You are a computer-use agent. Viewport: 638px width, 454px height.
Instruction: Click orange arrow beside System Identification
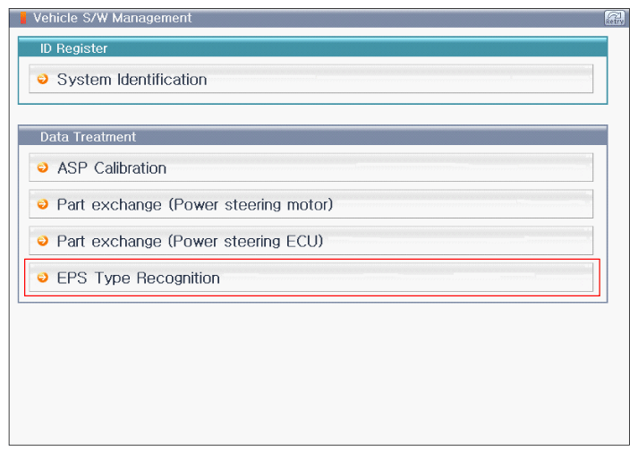[43, 79]
